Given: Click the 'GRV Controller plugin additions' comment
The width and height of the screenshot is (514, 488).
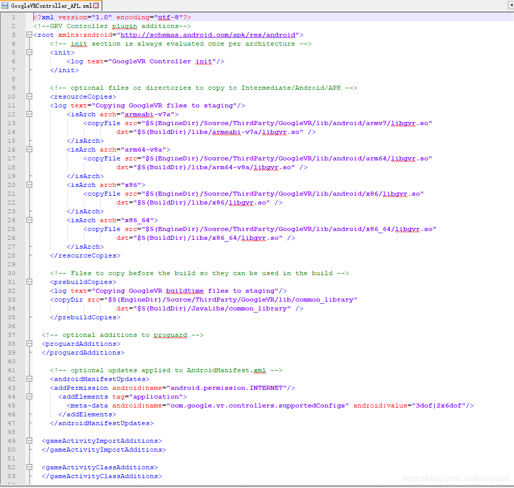Looking at the screenshot, I should 112,26.
